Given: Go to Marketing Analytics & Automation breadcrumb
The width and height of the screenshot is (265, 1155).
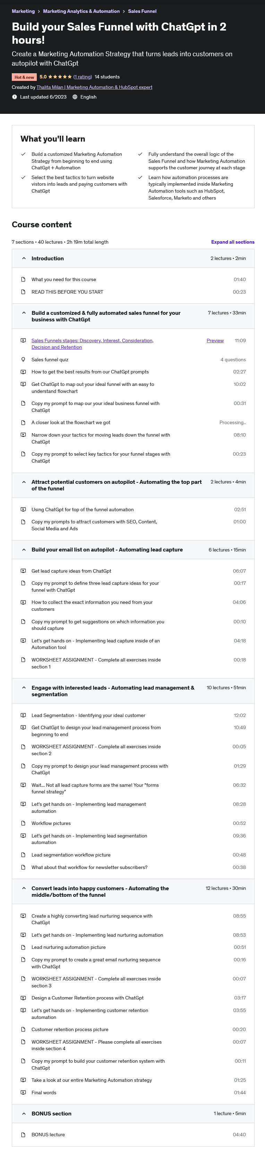Looking at the screenshot, I should pos(81,11).
